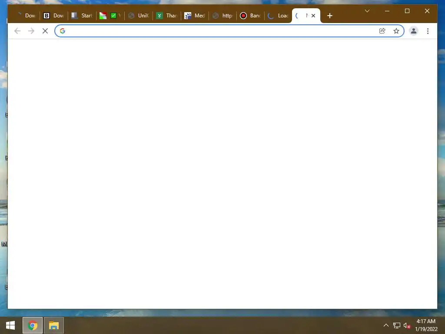
Task: Click the muted volume tray icon
Action: click(x=407, y=325)
